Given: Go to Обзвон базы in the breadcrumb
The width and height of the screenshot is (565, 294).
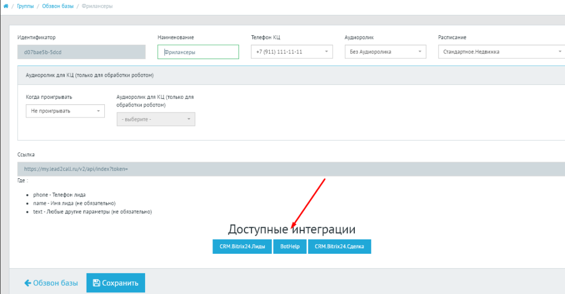Looking at the screenshot, I should (57, 6).
